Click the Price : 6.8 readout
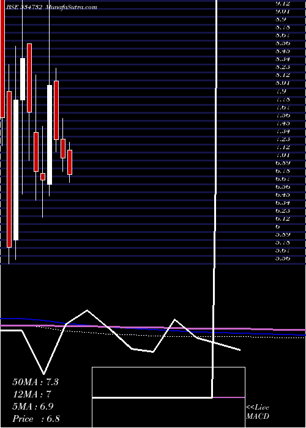The height and width of the screenshot is (428, 306). (x=36, y=419)
